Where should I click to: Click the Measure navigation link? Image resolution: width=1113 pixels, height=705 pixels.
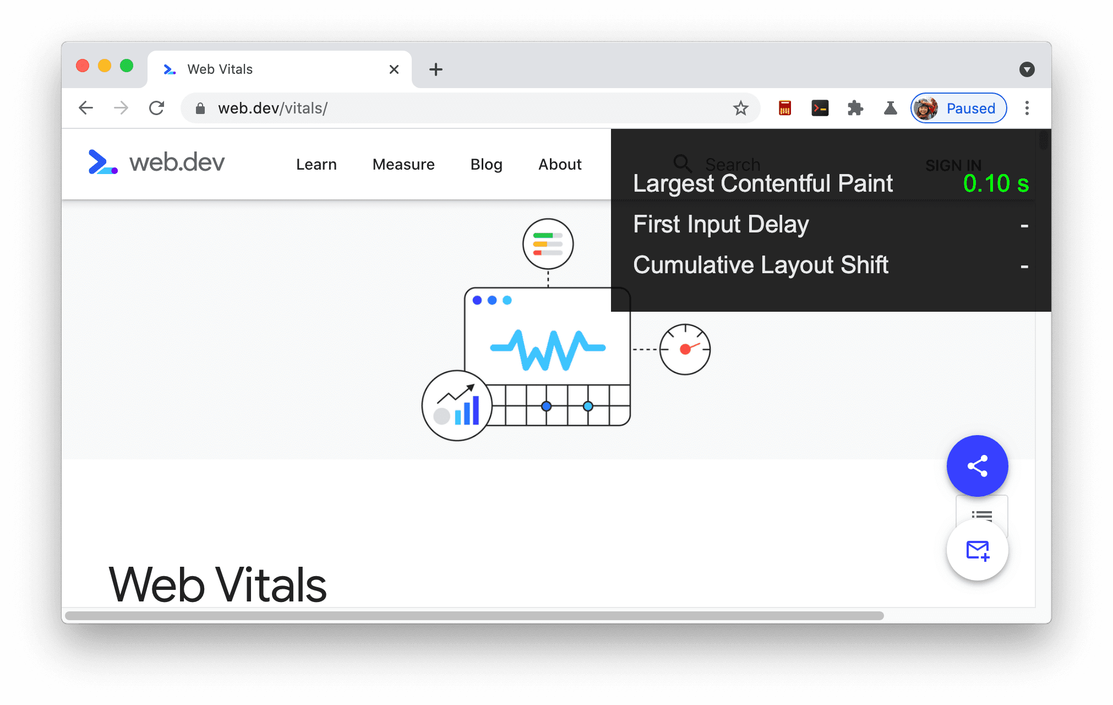click(403, 163)
